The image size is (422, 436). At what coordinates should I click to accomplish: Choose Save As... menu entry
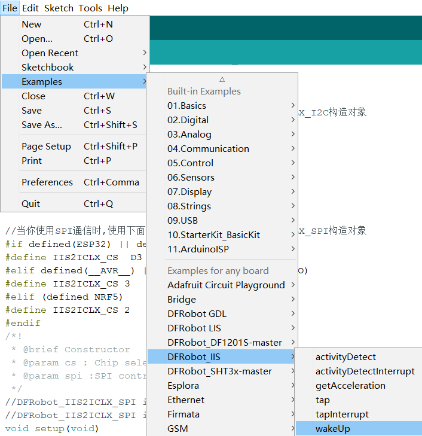tap(74, 124)
